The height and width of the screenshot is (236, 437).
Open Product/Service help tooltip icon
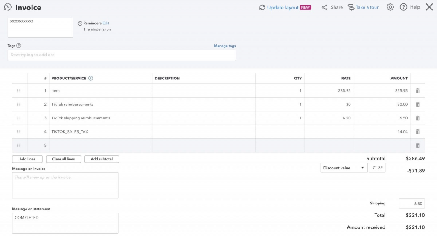tap(90, 78)
